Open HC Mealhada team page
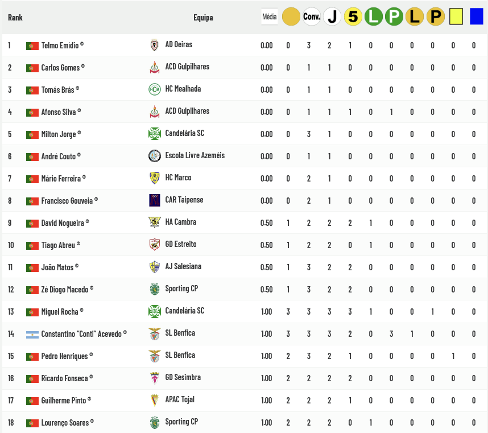Viewport: 488px width, 433px height. click(x=183, y=89)
